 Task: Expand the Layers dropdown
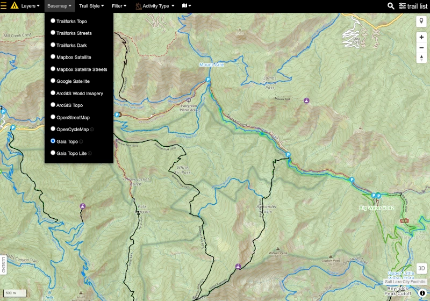pyautogui.click(x=31, y=6)
